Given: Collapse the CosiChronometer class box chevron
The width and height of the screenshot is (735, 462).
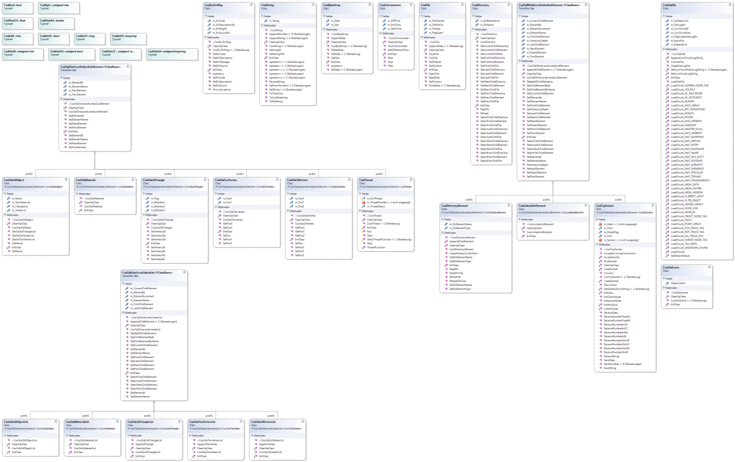Looking at the screenshot, I should click(x=411, y=5).
